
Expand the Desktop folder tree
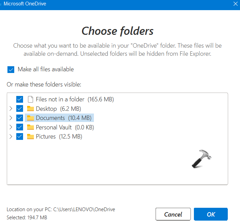tap(11, 109)
